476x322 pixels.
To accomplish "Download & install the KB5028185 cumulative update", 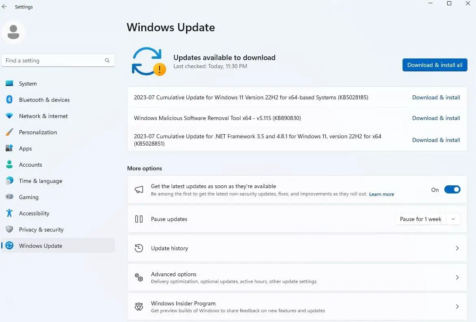I will pos(436,97).
